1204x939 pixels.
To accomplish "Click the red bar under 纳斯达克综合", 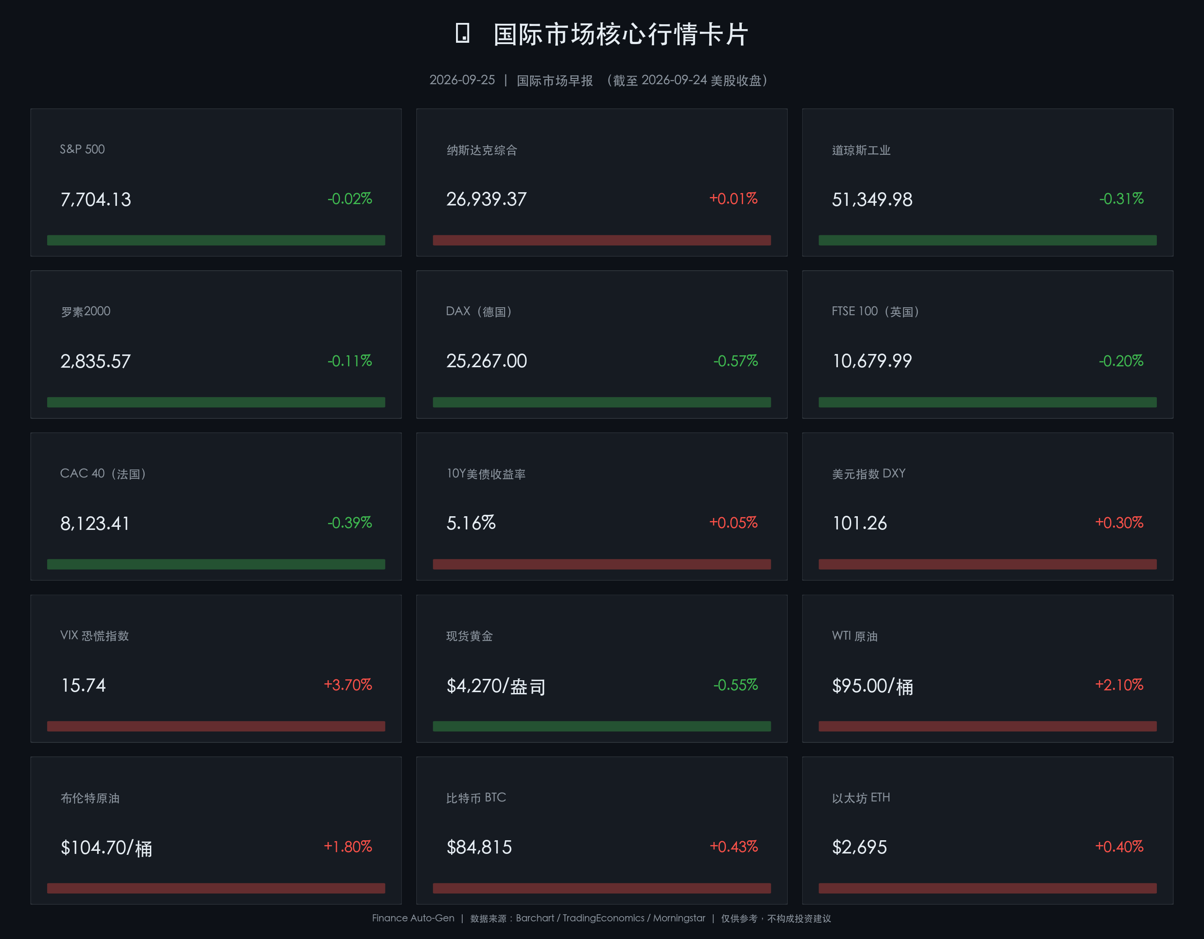I will click(602, 240).
